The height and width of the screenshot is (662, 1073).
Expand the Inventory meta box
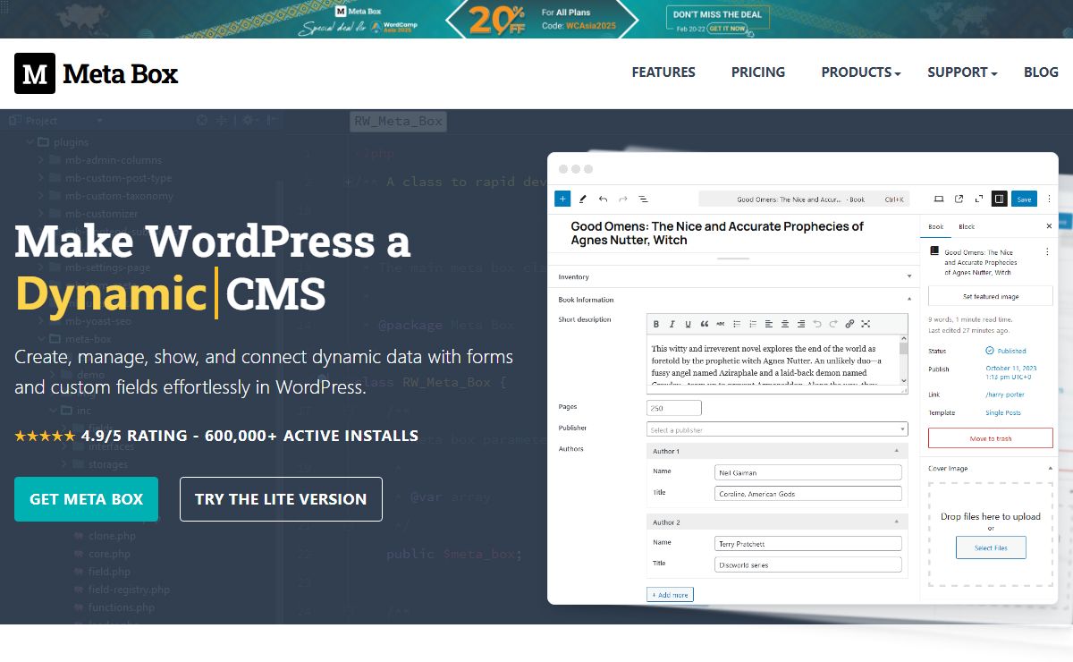[909, 276]
